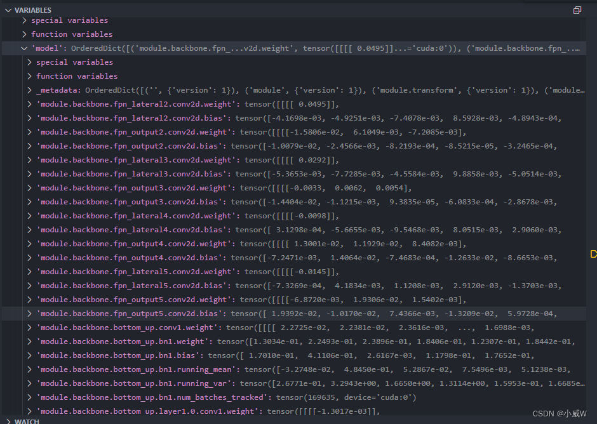Click the Collapse All icon in Variables header
The image size is (597, 424).
pos(577,10)
